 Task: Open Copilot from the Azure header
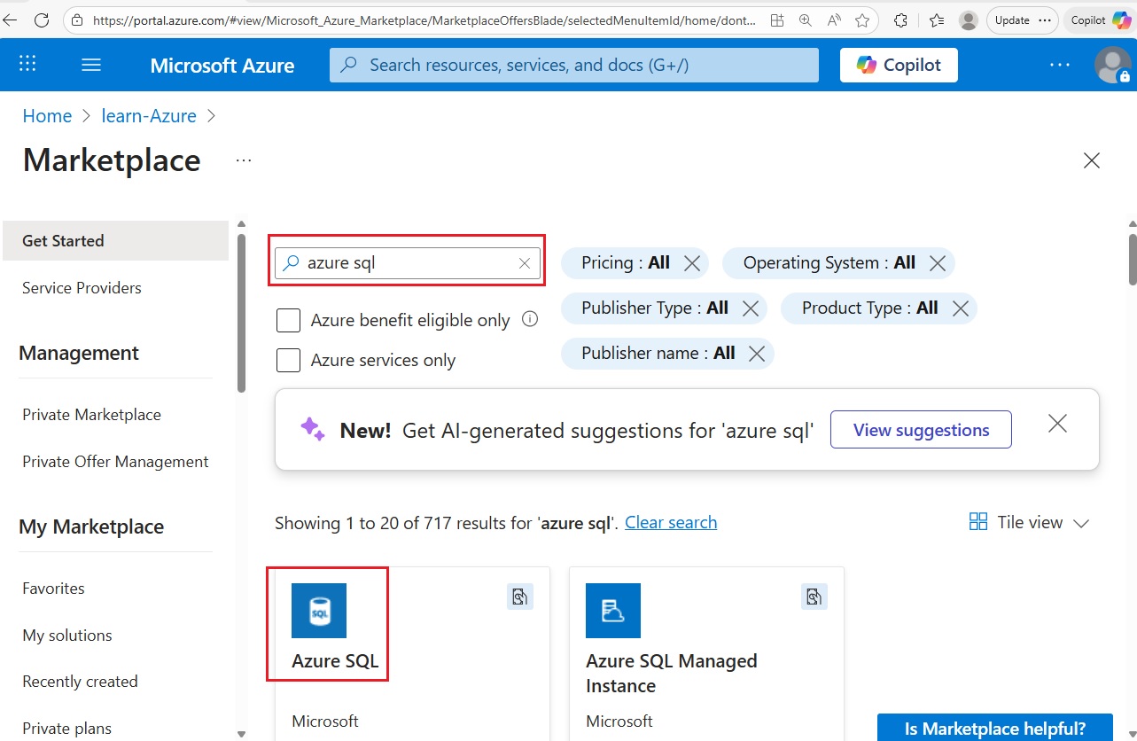pos(899,65)
